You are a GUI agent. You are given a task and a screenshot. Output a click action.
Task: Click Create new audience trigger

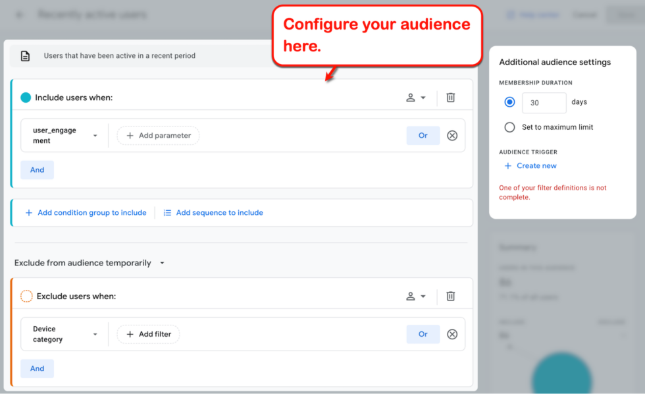coord(530,165)
